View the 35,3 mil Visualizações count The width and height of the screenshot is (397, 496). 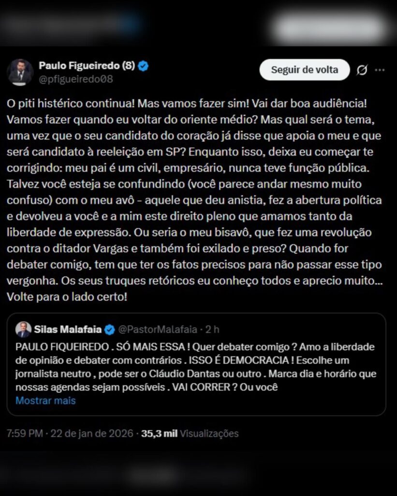190,434
